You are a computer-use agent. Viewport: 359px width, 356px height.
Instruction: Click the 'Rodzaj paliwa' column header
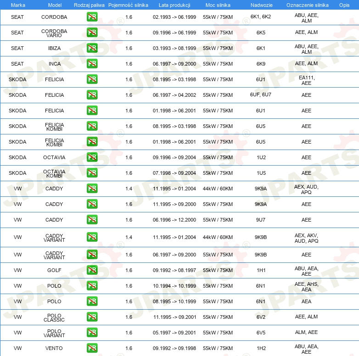tap(89, 5)
